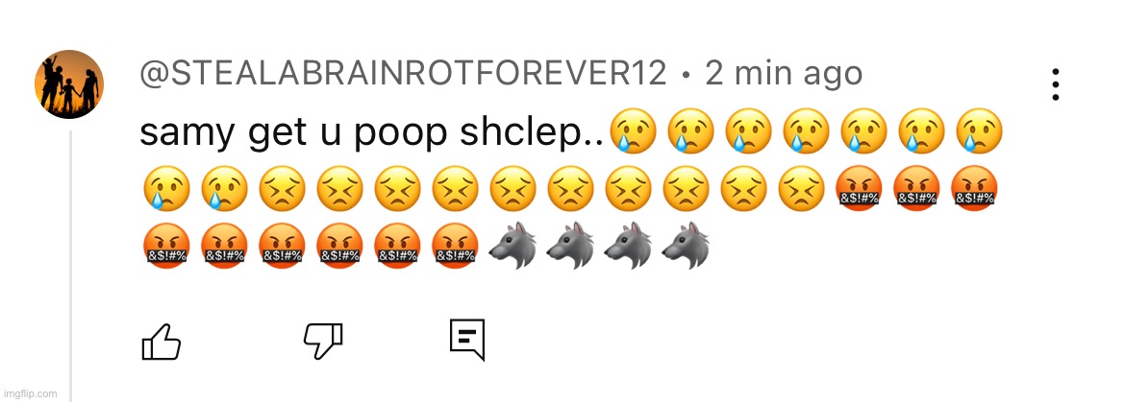
Task: Click the first persevering face emoji
Action: (x=283, y=189)
